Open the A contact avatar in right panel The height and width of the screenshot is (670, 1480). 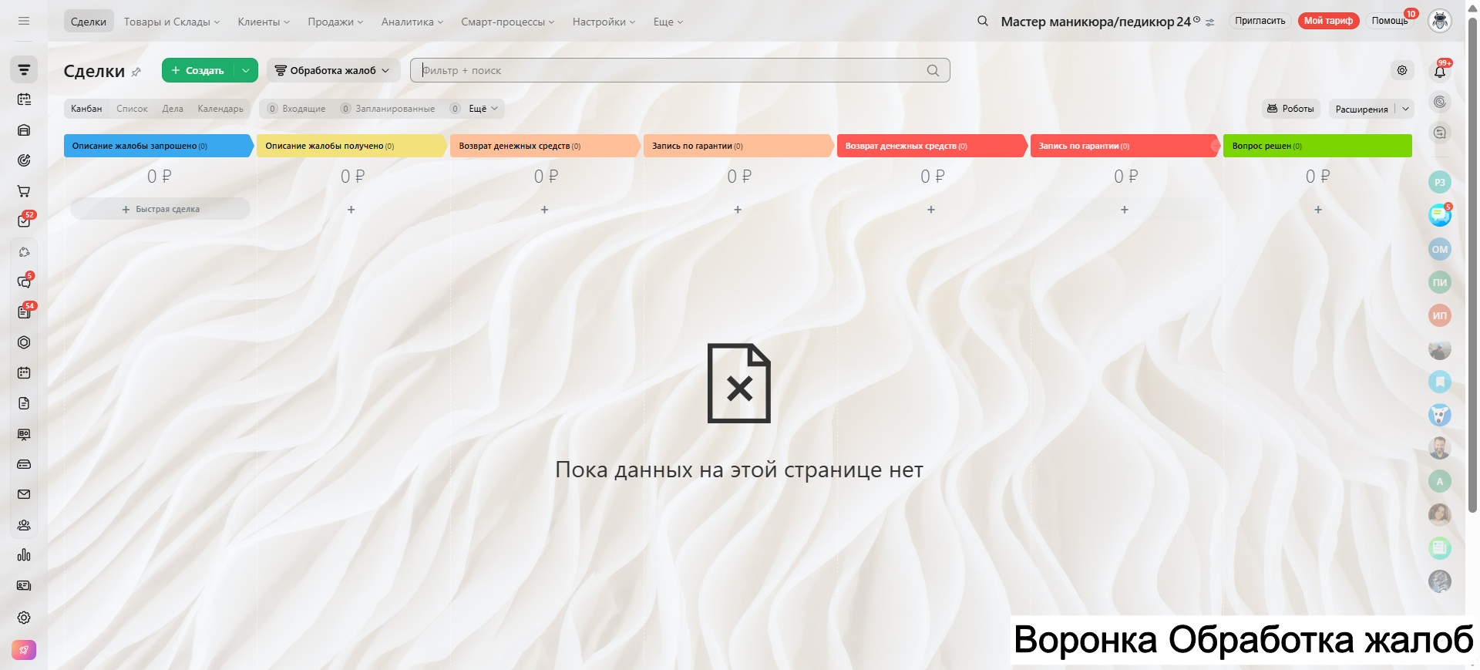pos(1440,481)
